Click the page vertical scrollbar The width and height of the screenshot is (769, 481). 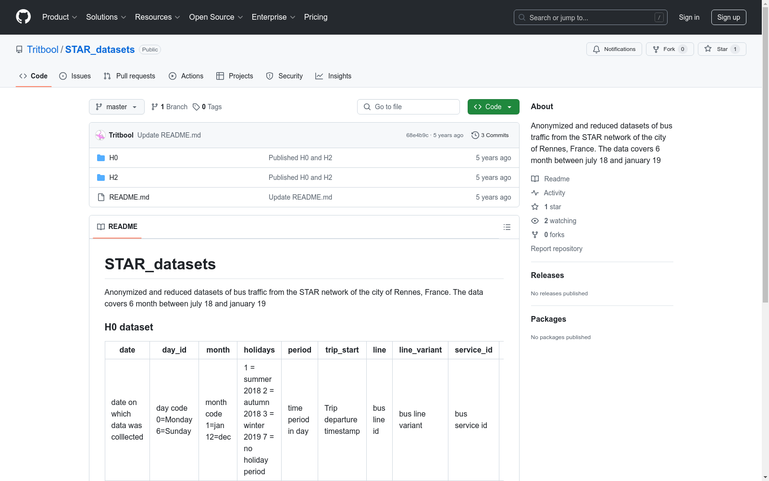click(x=766, y=154)
